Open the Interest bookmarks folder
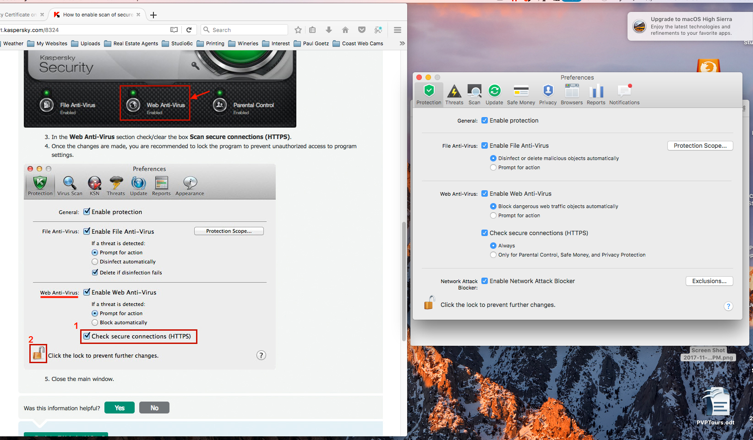The image size is (753, 440). [x=276, y=43]
